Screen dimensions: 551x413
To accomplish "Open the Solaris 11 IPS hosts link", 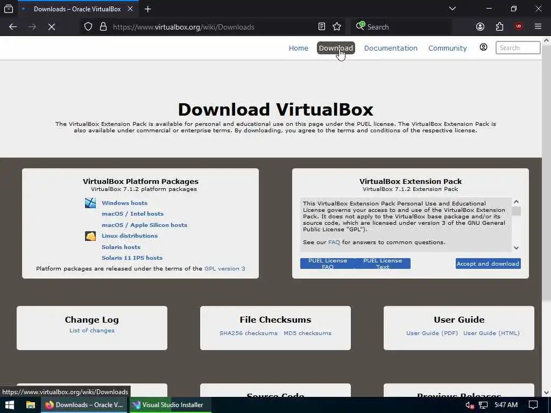I will pyautogui.click(x=132, y=258).
